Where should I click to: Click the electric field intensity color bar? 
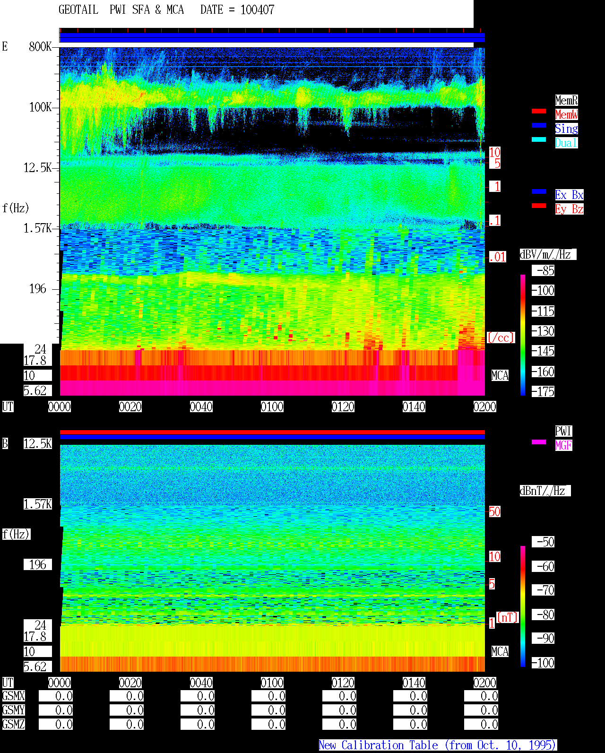pos(523,335)
